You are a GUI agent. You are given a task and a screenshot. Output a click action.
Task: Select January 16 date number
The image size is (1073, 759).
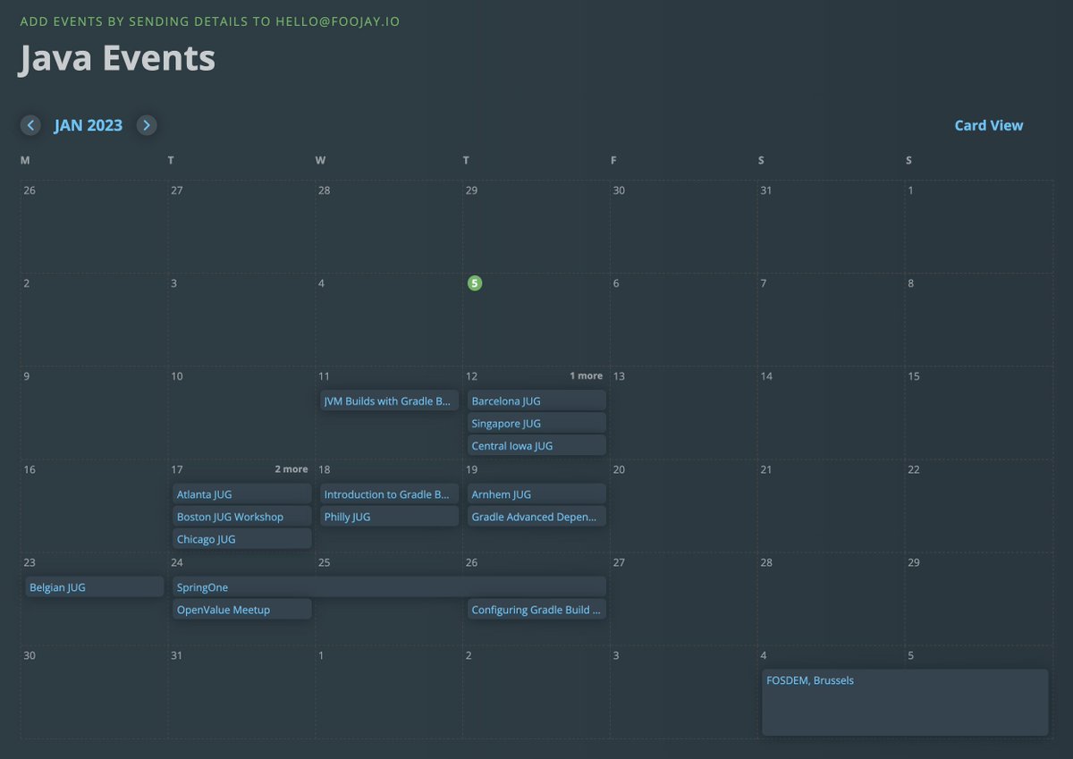[x=30, y=468]
